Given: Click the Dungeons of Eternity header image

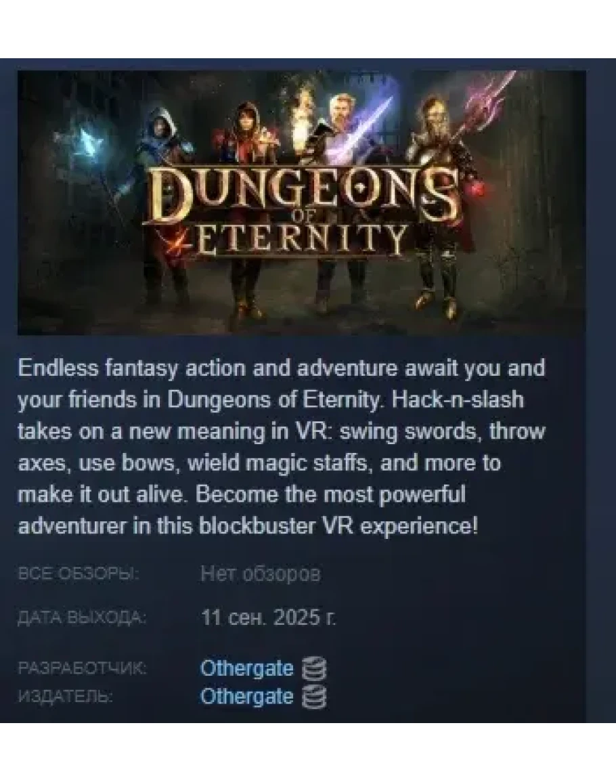Looking at the screenshot, I should pyautogui.click(x=302, y=202).
